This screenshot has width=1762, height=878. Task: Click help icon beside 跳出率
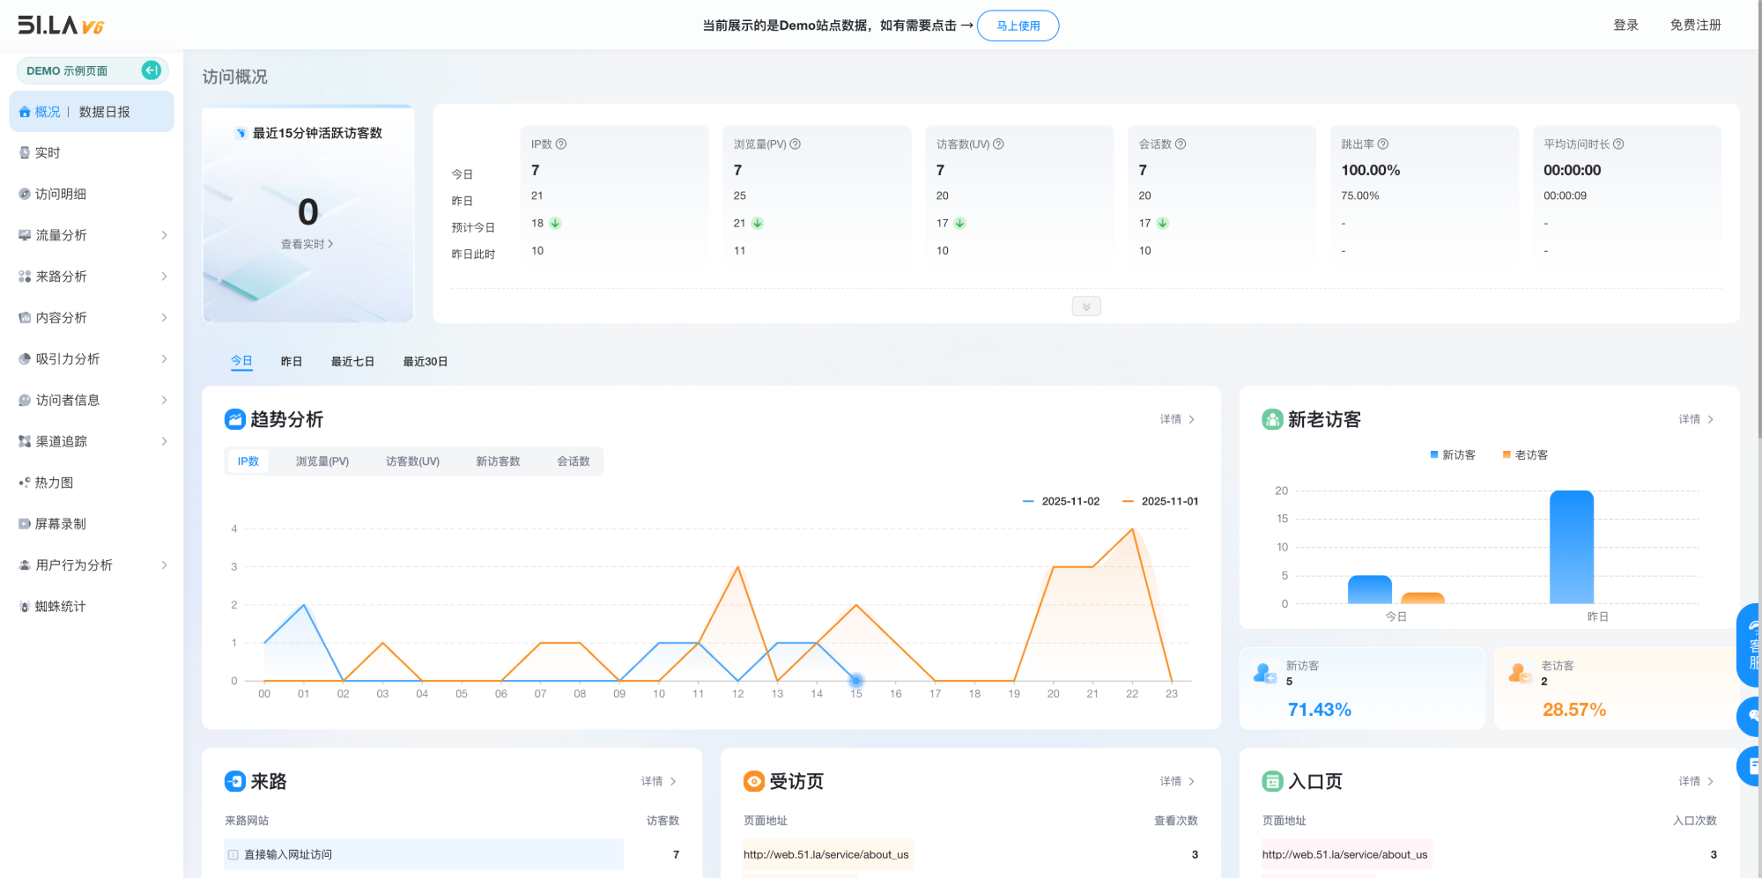coord(1383,144)
